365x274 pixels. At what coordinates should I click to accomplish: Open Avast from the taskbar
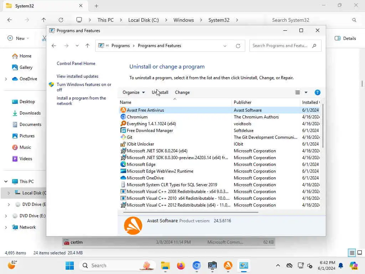pos(228,265)
